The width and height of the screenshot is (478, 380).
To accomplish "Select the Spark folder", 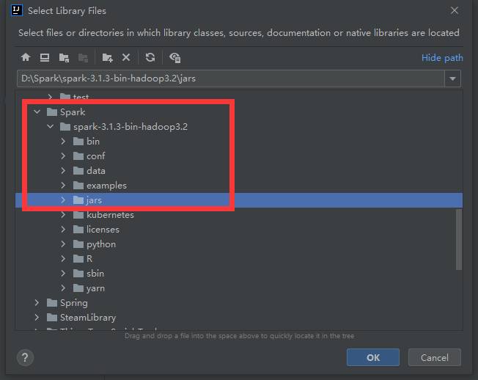I will (66, 112).
